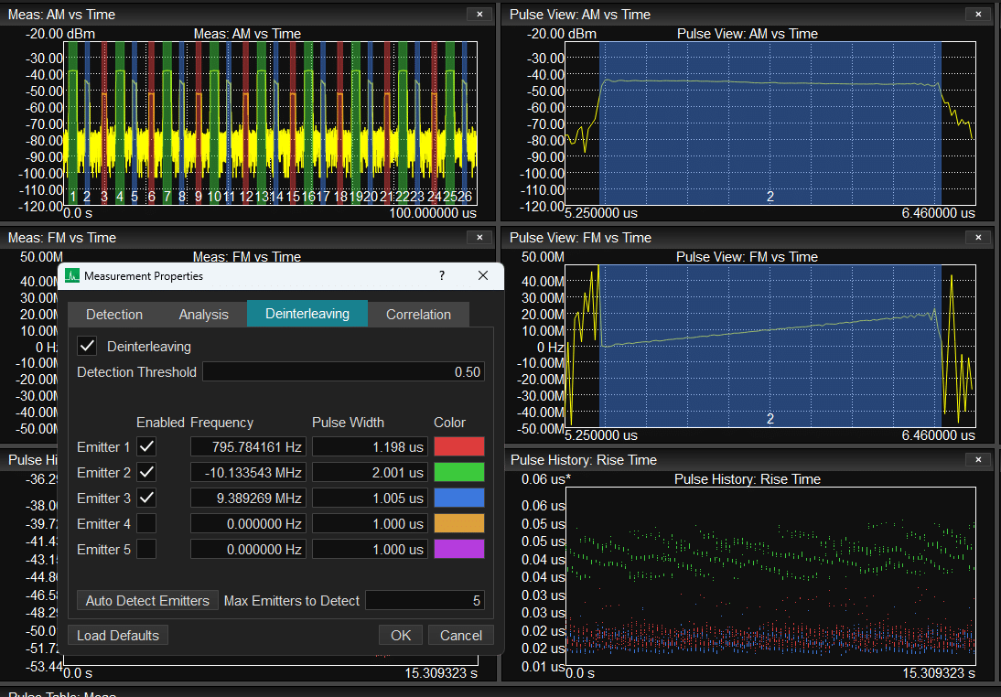The height and width of the screenshot is (697, 1001).
Task: Toggle the Deinterleaving checkbox
Action: tap(88, 347)
